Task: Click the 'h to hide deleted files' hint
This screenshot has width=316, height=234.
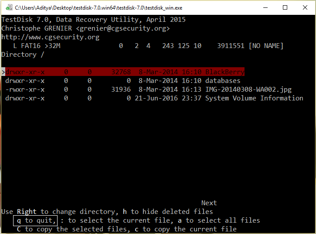Action: (163, 212)
